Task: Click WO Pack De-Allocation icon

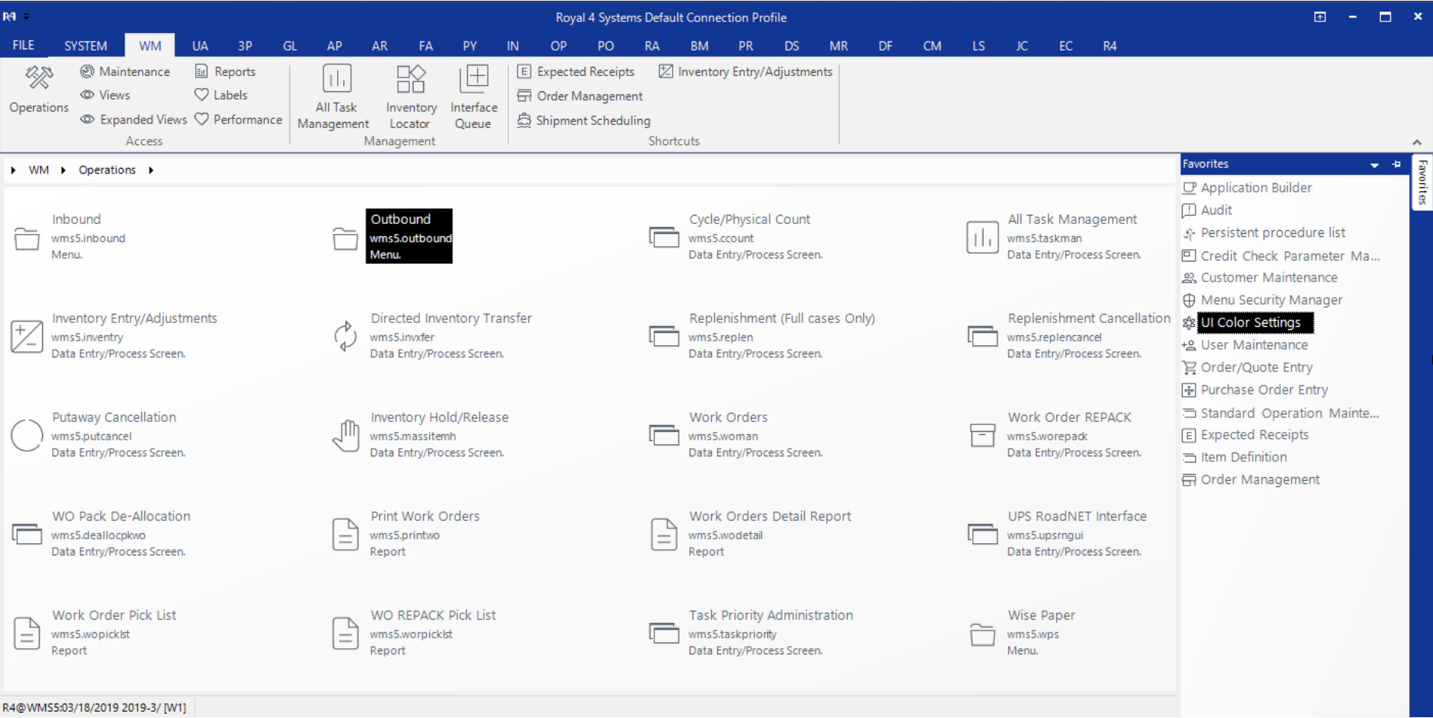Action: (x=27, y=534)
